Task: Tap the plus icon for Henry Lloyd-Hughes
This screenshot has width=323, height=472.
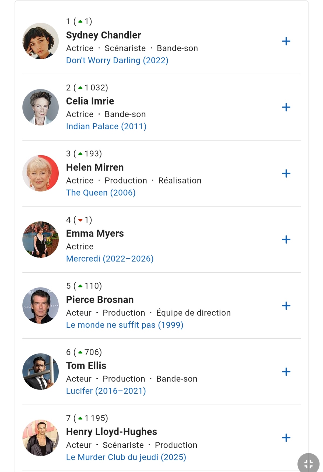Action: click(286, 438)
